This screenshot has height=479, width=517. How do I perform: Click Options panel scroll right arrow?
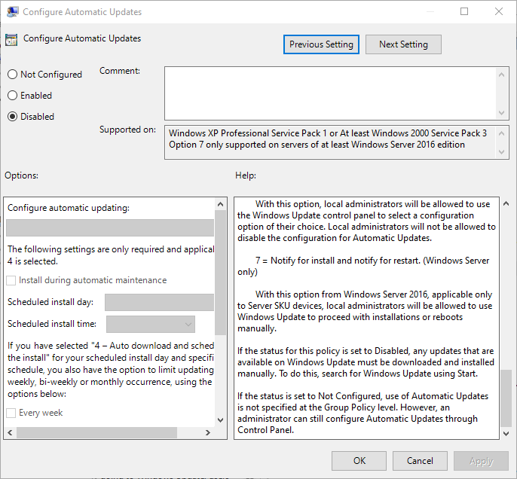pos(208,432)
